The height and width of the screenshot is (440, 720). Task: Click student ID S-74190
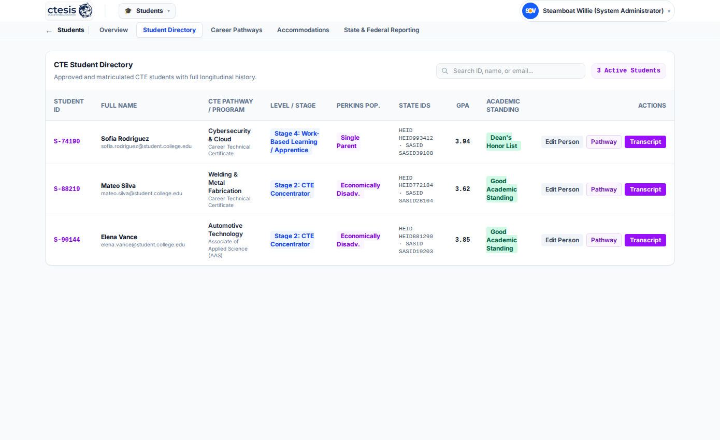tap(67, 142)
